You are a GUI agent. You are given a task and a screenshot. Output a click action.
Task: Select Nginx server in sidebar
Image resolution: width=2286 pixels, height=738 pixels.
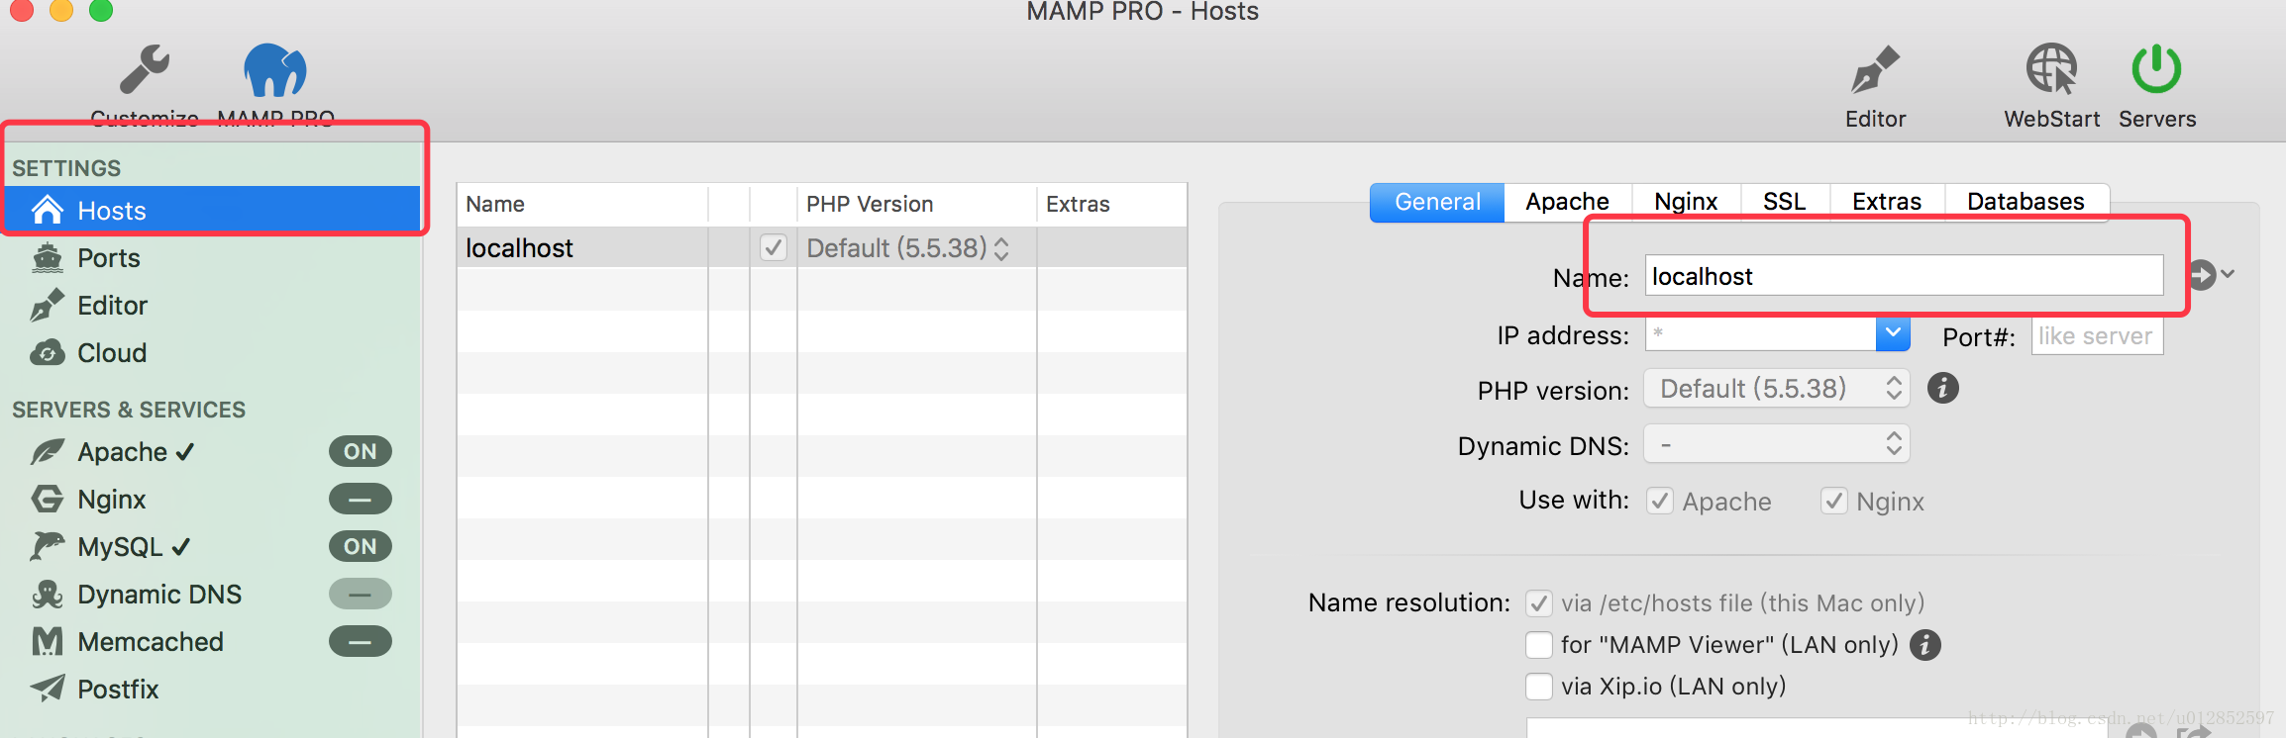click(112, 500)
